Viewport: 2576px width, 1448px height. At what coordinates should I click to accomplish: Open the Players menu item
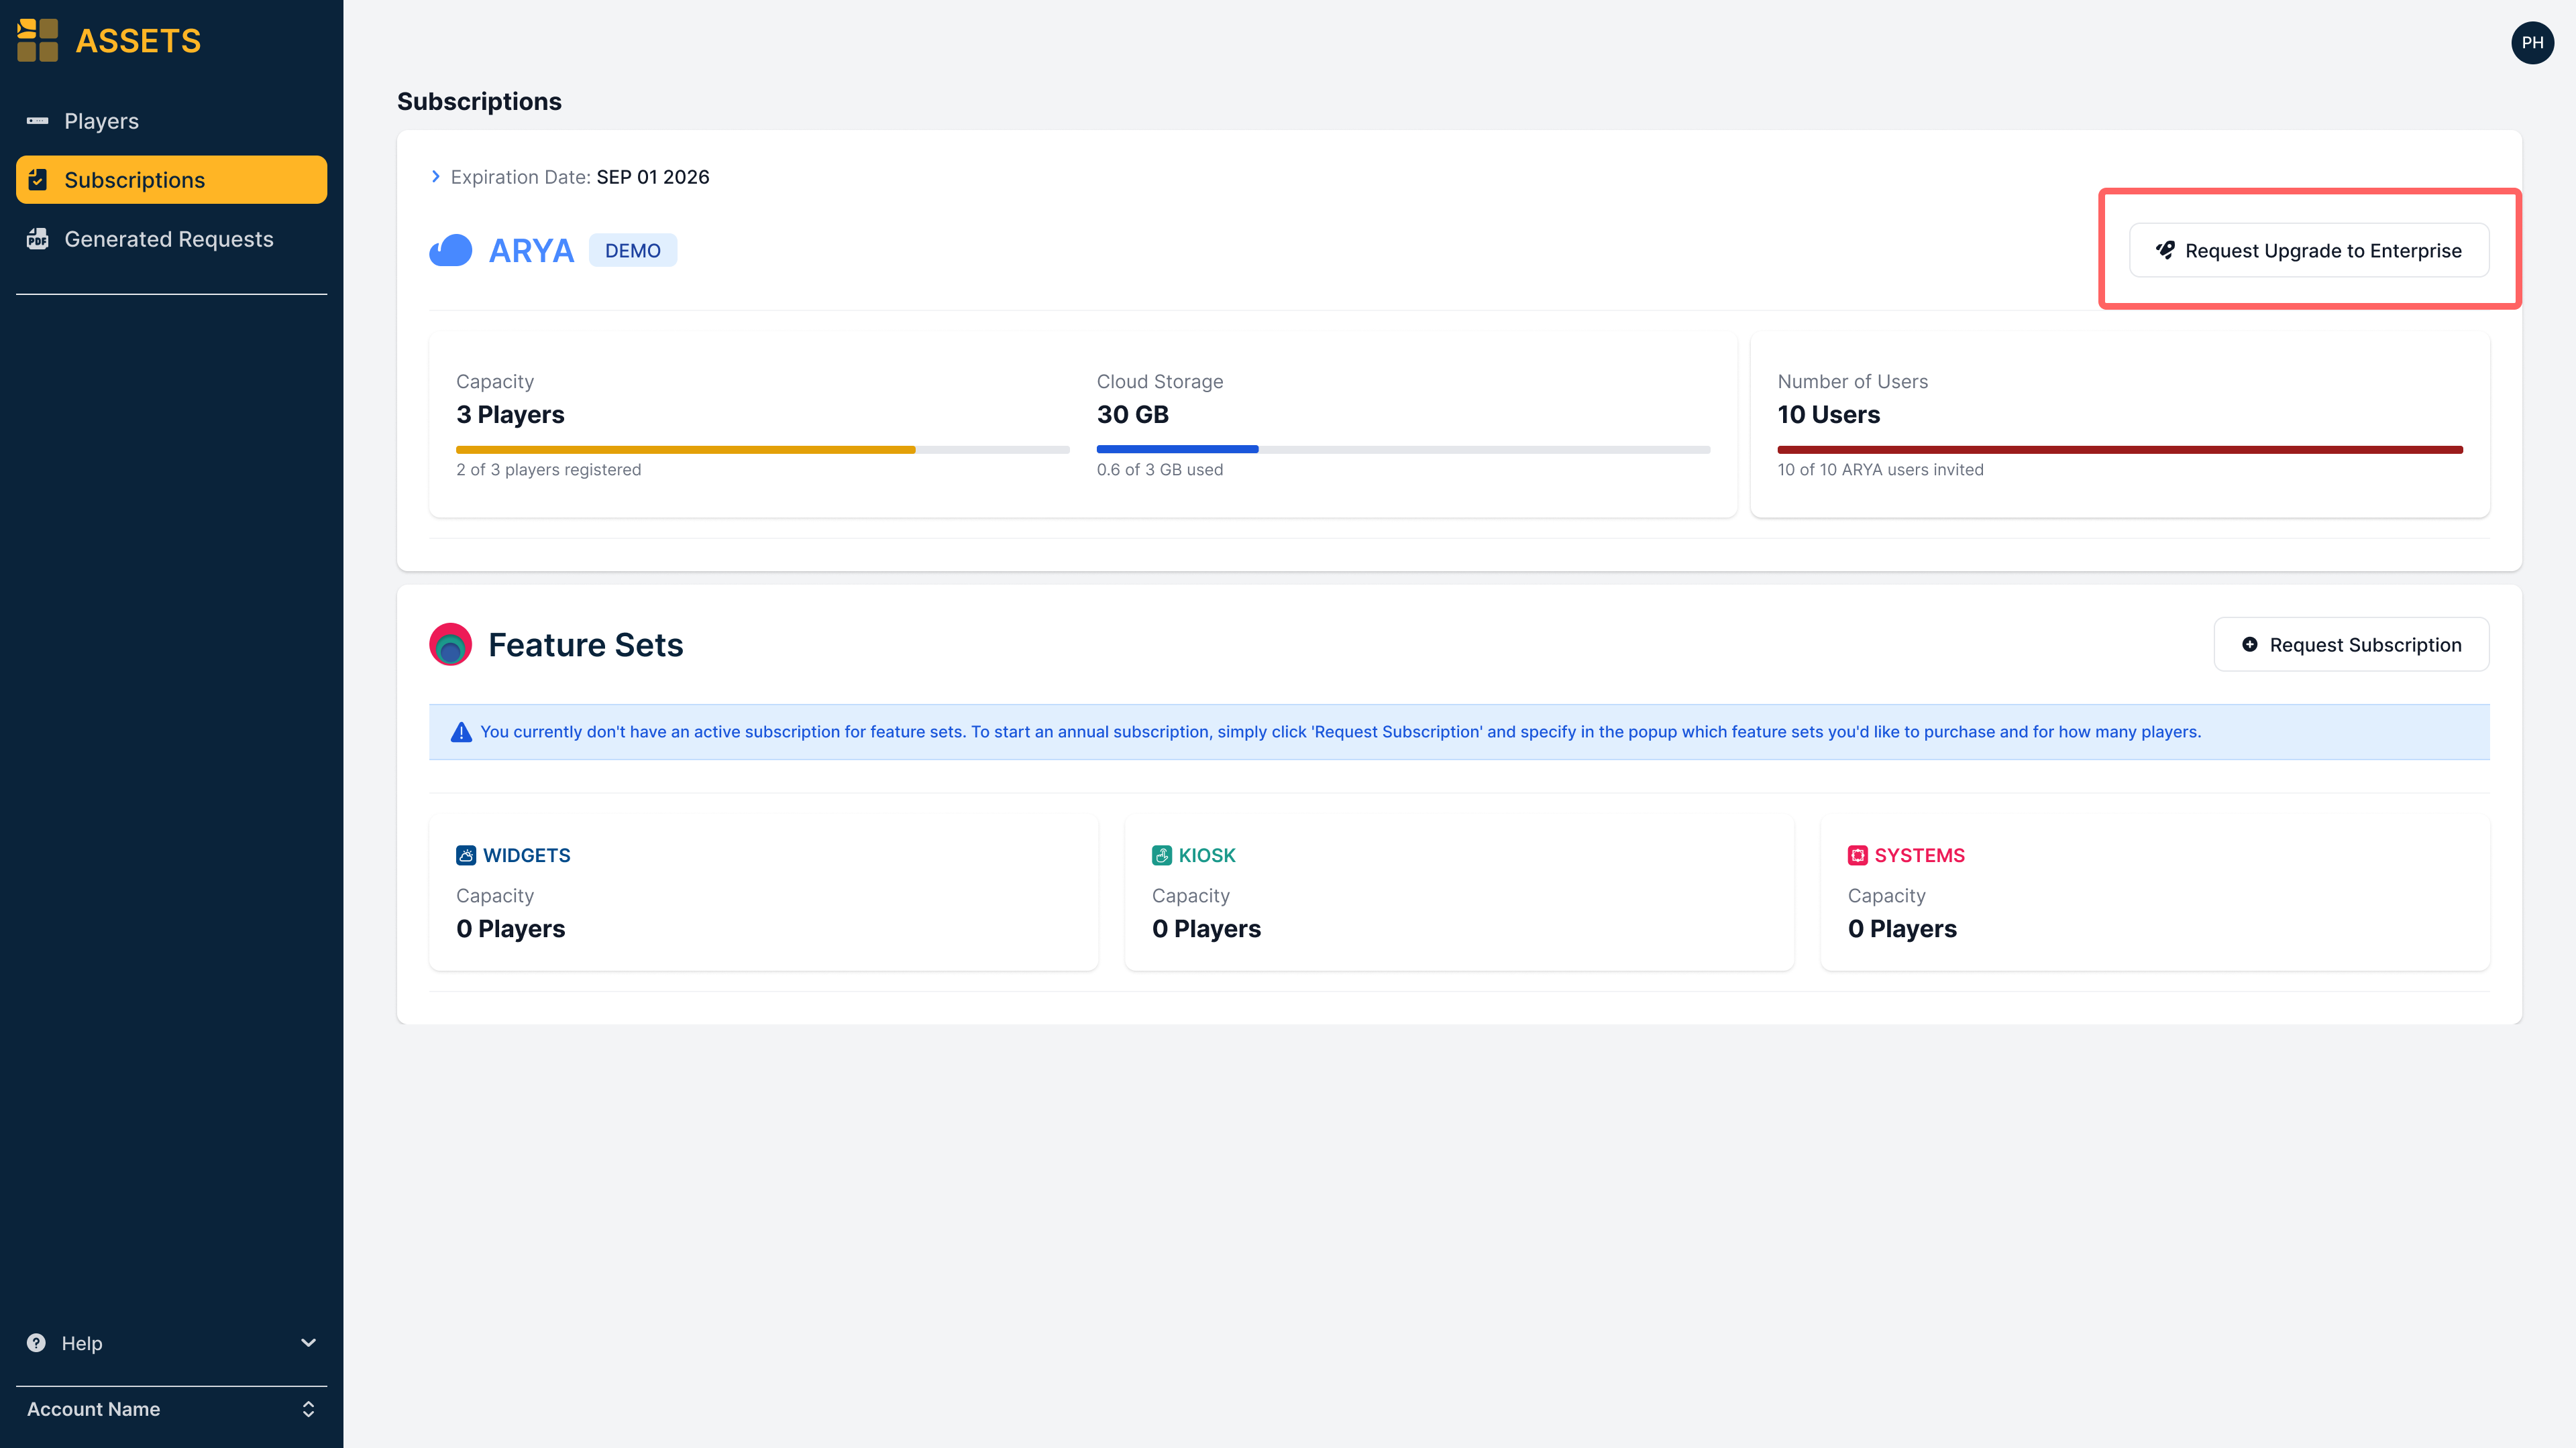[171, 121]
